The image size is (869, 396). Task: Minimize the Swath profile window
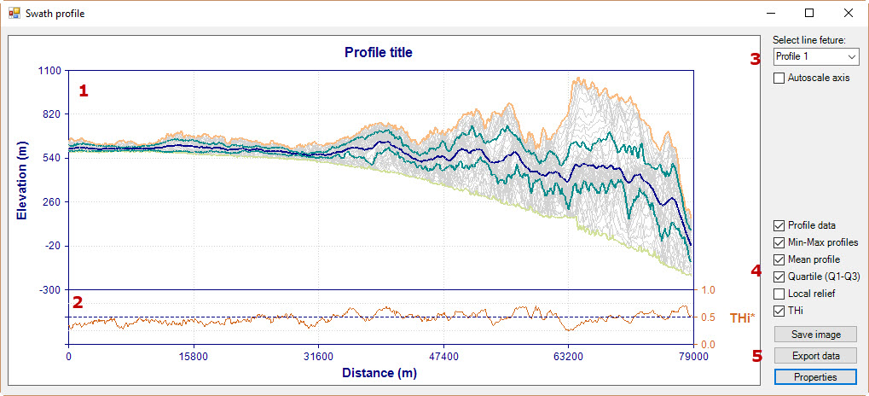click(771, 14)
